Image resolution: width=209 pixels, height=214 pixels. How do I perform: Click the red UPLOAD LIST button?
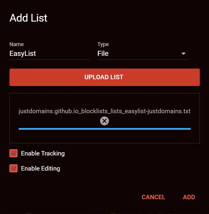(104, 77)
